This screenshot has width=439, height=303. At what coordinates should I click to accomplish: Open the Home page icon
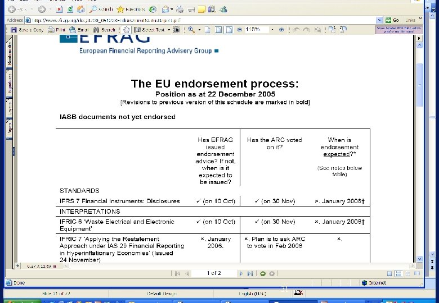(81, 10)
